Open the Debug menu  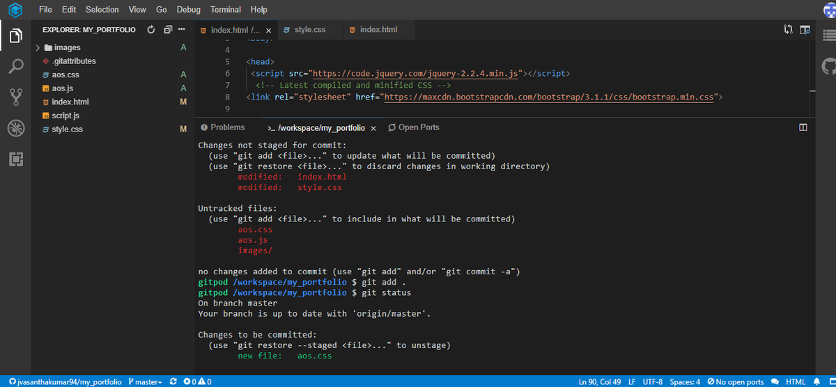tap(189, 10)
